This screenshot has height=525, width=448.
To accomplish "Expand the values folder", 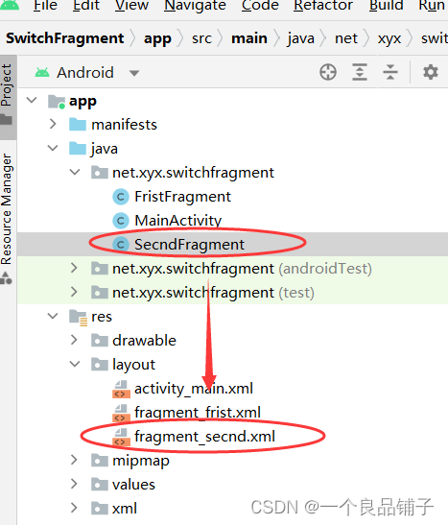I will tap(74, 484).
